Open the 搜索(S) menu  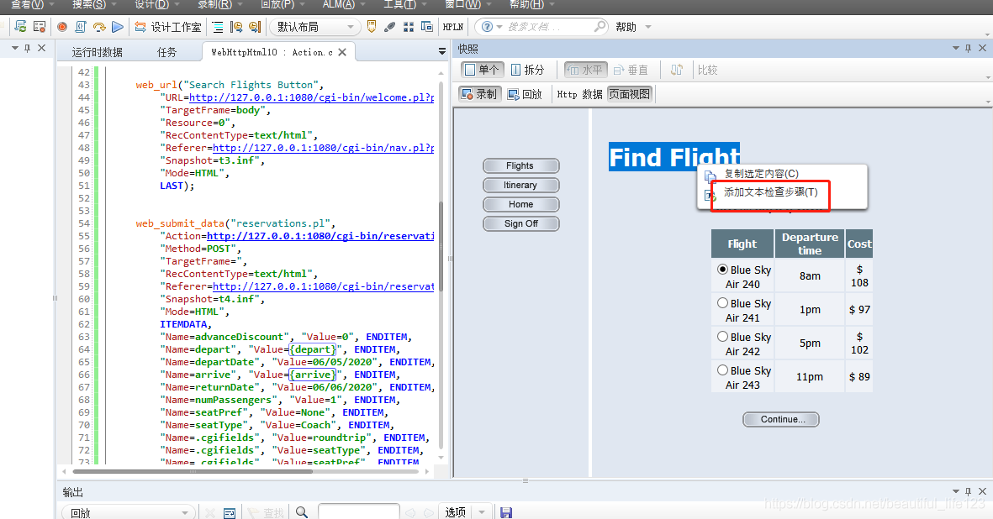(90, 4)
